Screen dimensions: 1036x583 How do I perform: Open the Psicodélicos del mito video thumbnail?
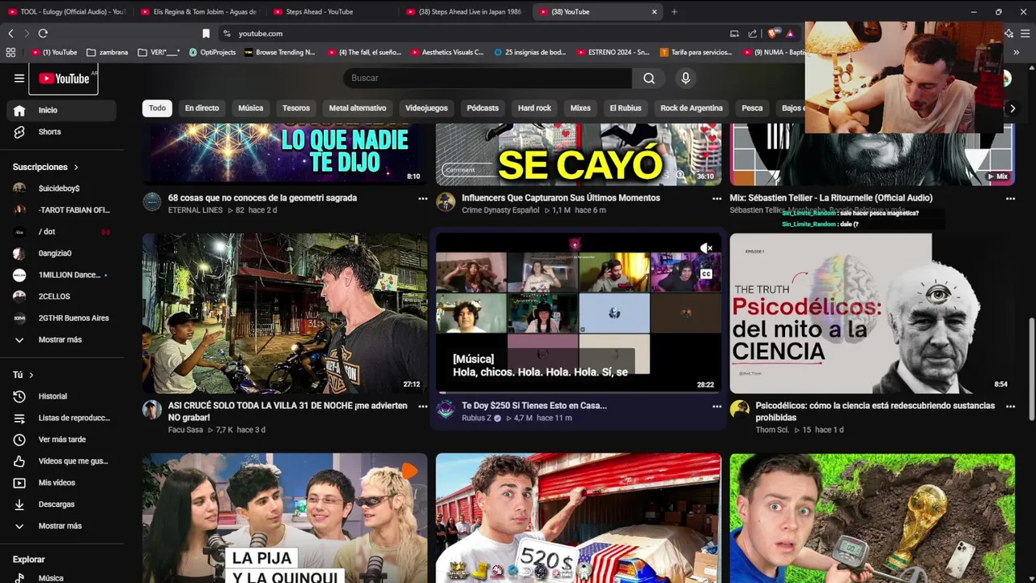coord(872,313)
